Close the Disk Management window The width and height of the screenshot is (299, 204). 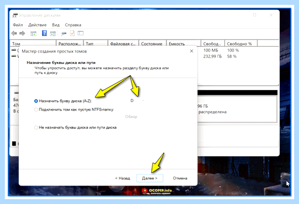(271, 15)
